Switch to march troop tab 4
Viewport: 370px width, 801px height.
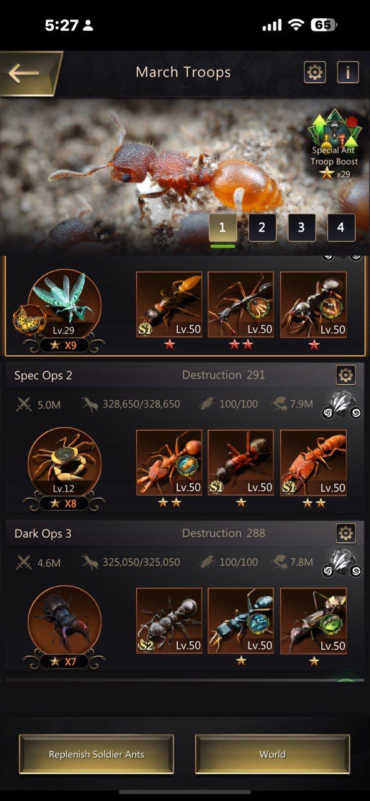coord(341,228)
